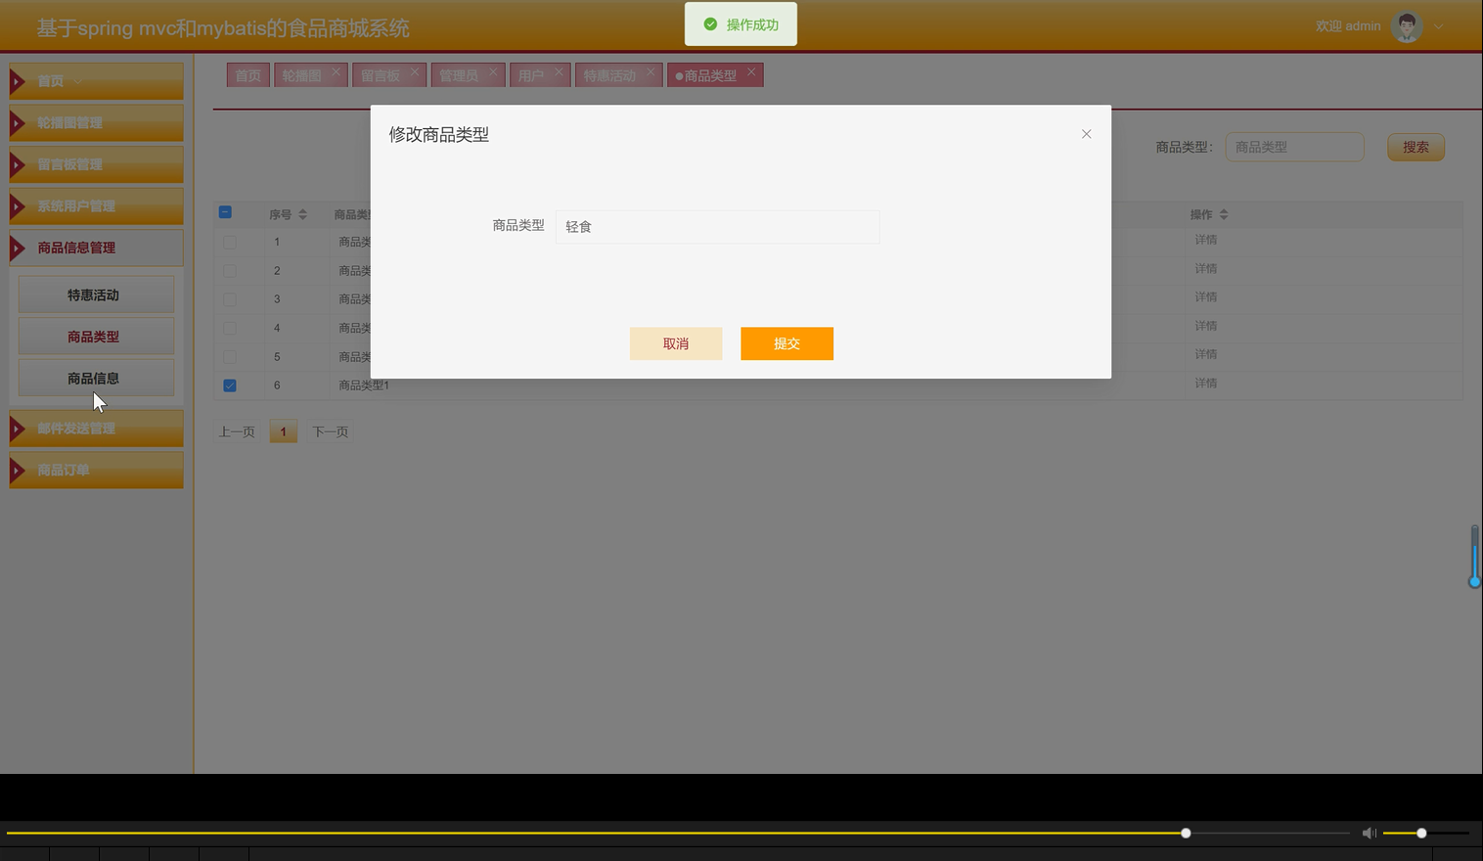The width and height of the screenshot is (1483, 861).
Task: Click the admin avatar picture
Action: click(x=1407, y=26)
